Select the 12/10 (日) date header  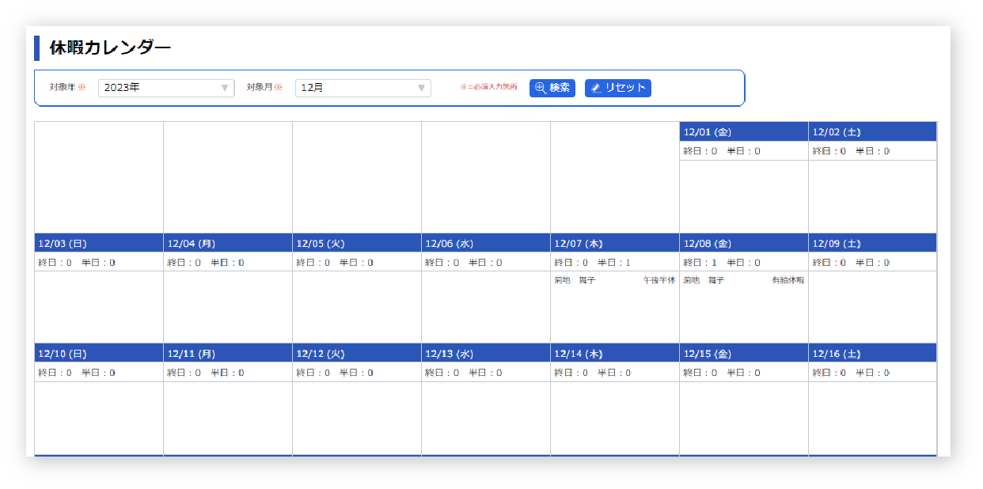[98, 354]
